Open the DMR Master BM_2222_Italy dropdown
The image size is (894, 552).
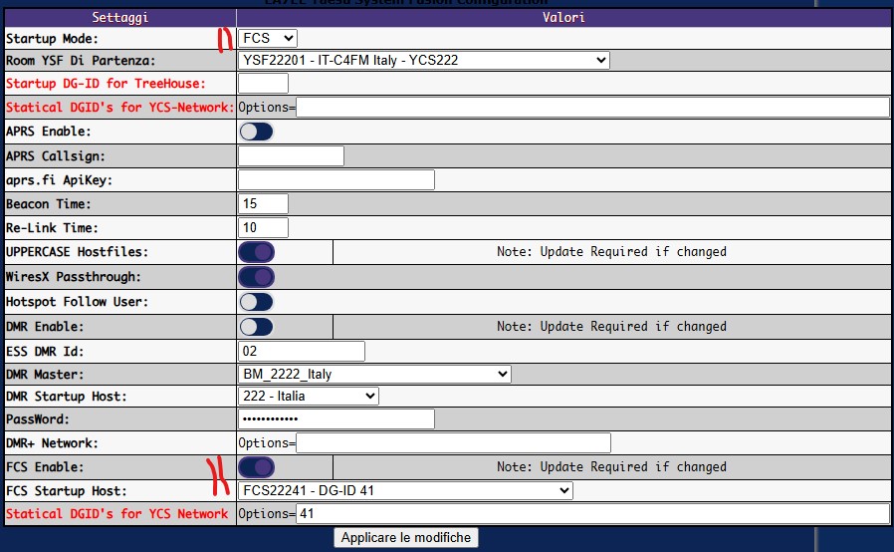coord(374,374)
